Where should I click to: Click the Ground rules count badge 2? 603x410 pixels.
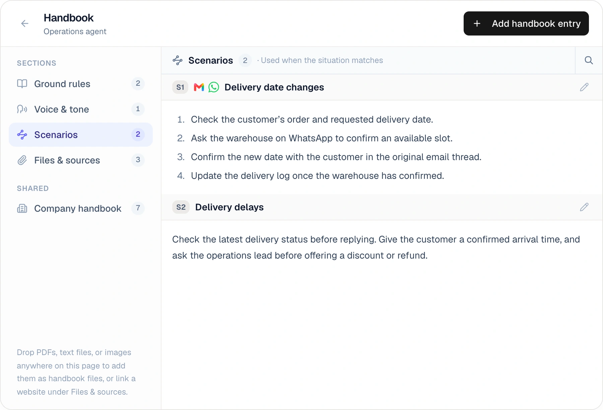(138, 83)
